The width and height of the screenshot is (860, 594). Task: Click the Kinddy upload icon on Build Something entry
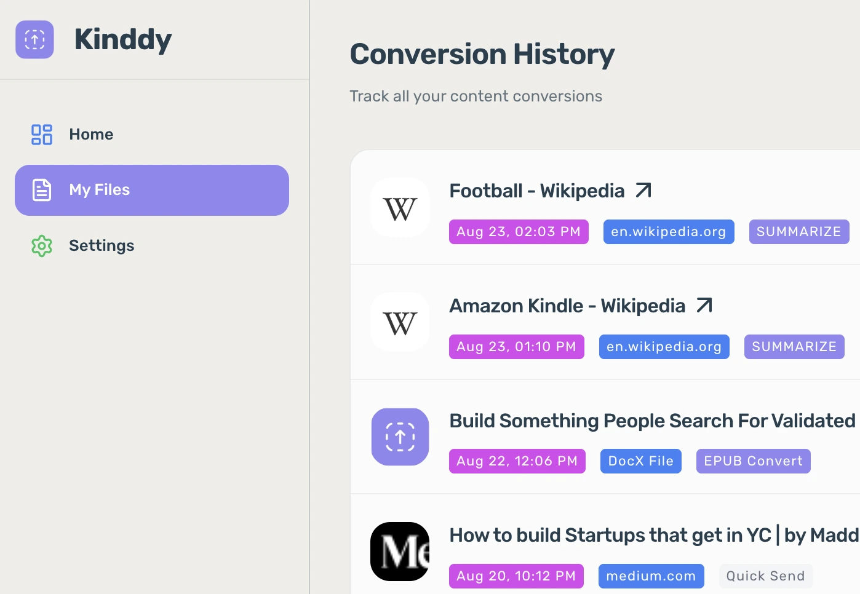coord(400,437)
